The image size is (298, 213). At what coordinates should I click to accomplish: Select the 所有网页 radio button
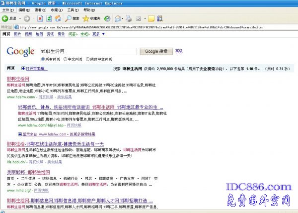[x=42, y=59]
